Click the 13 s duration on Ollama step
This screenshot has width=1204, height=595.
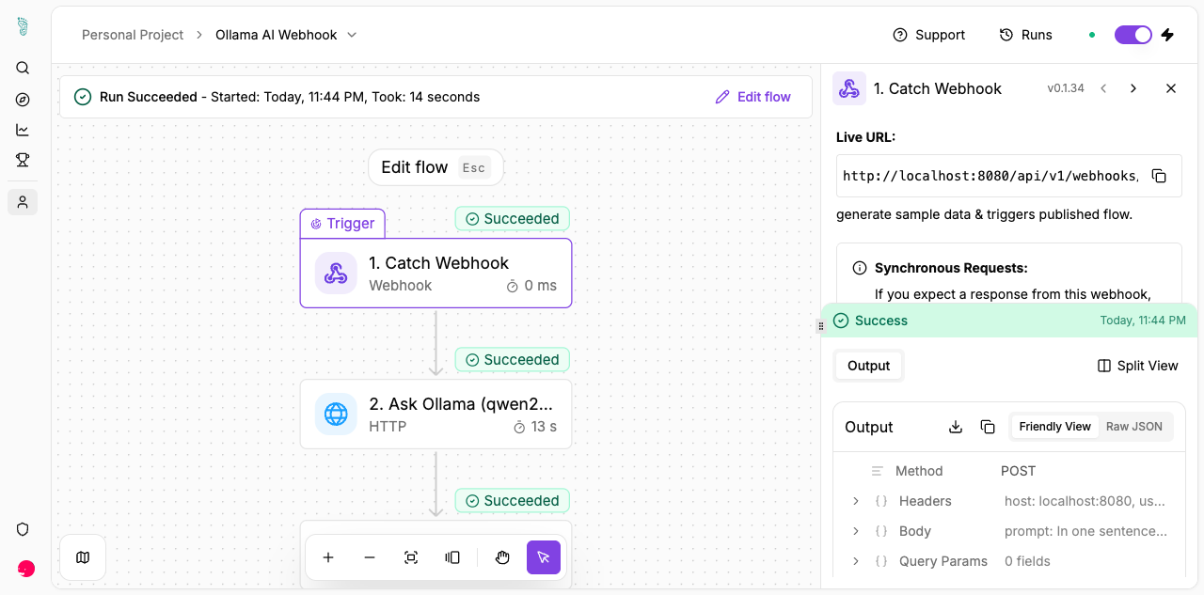click(x=535, y=427)
